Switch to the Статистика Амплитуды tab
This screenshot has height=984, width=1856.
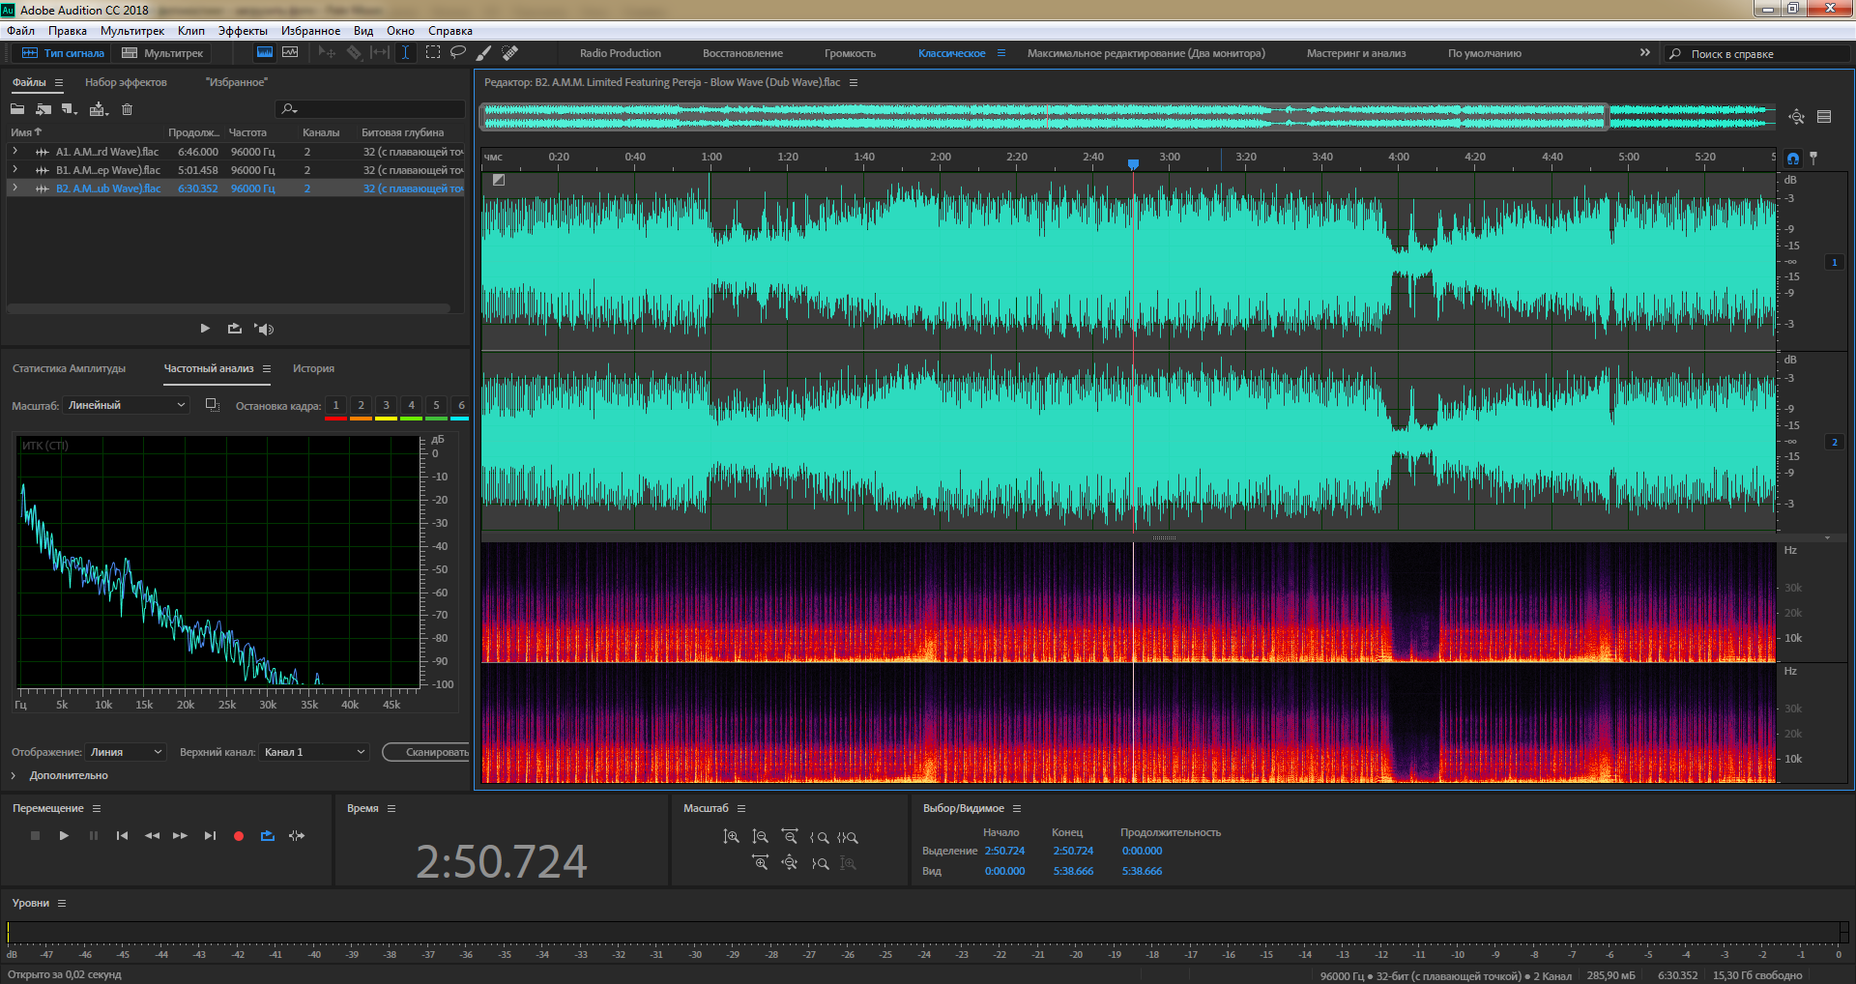tap(69, 369)
